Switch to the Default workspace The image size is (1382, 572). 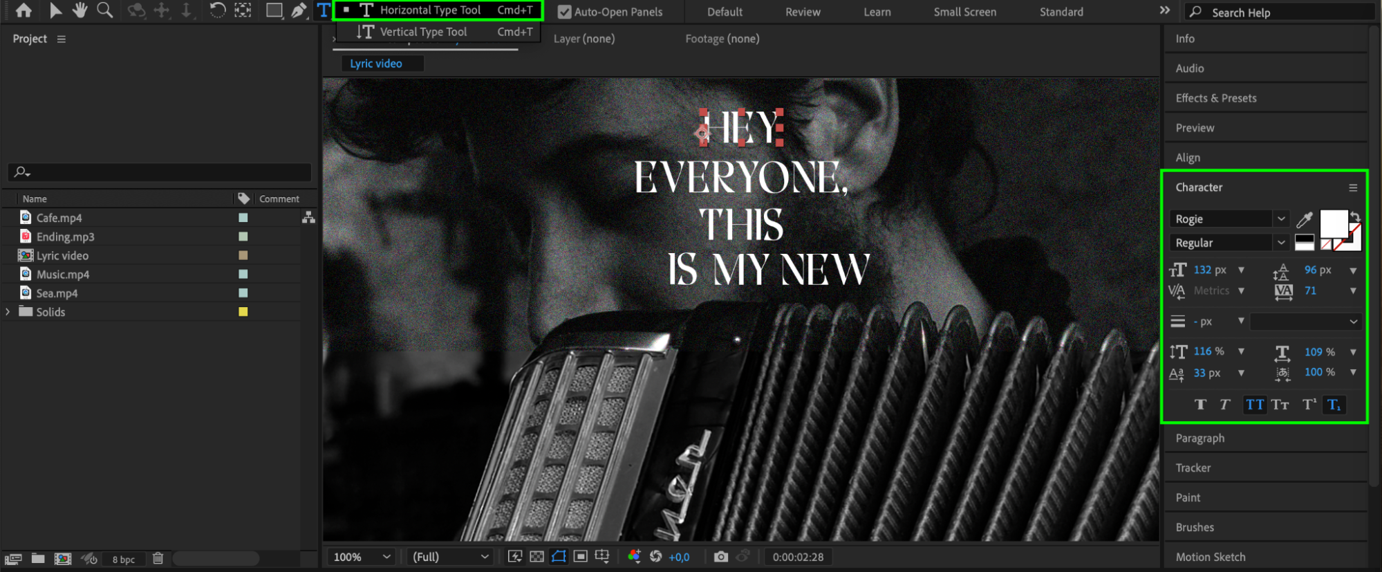click(725, 12)
